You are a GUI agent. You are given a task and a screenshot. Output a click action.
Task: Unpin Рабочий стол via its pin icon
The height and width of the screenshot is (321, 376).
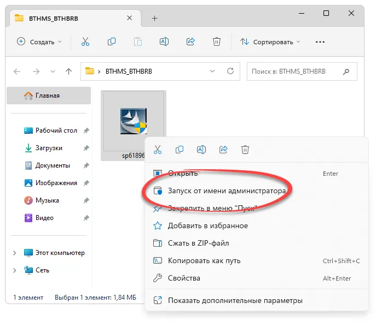click(86, 130)
